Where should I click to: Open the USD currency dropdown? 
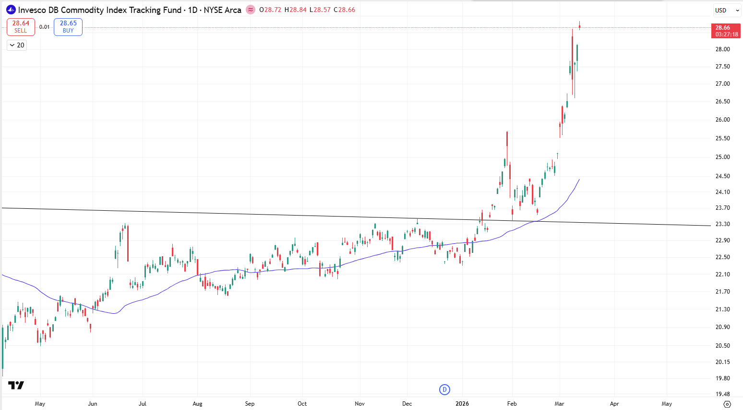click(x=727, y=10)
